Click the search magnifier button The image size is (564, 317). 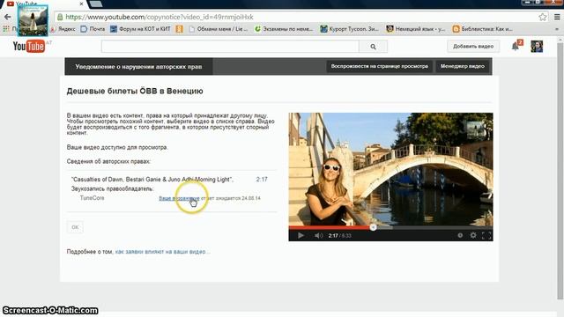pyautogui.click(x=373, y=47)
